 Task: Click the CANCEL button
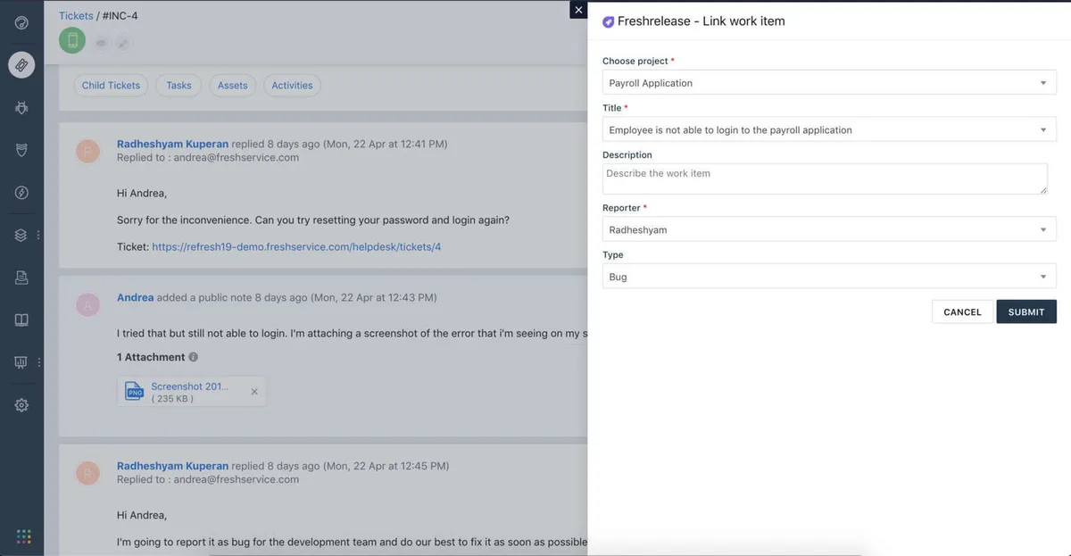[x=962, y=311]
